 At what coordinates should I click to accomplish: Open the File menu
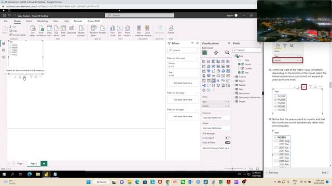[6, 21]
